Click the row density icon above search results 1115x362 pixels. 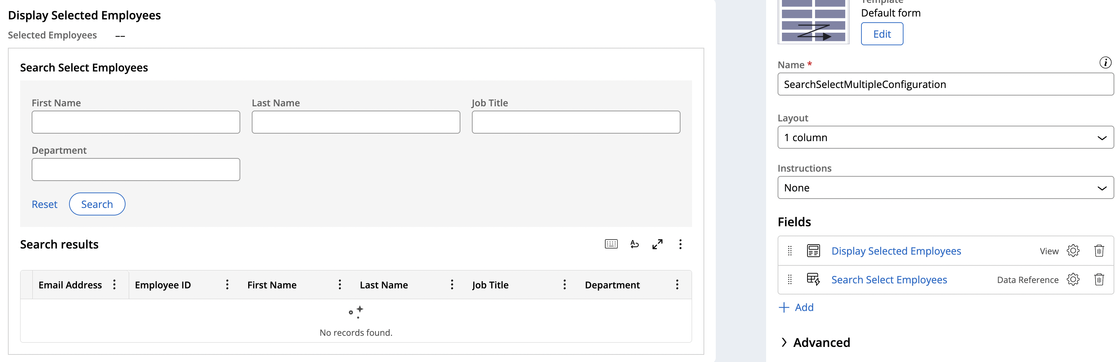[x=611, y=244]
